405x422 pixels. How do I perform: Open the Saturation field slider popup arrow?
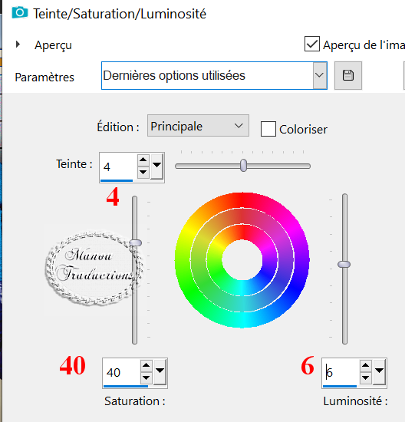pos(160,372)
